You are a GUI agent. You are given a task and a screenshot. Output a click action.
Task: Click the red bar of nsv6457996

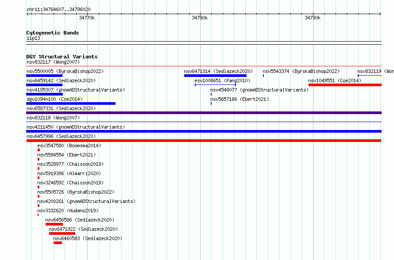204,141
